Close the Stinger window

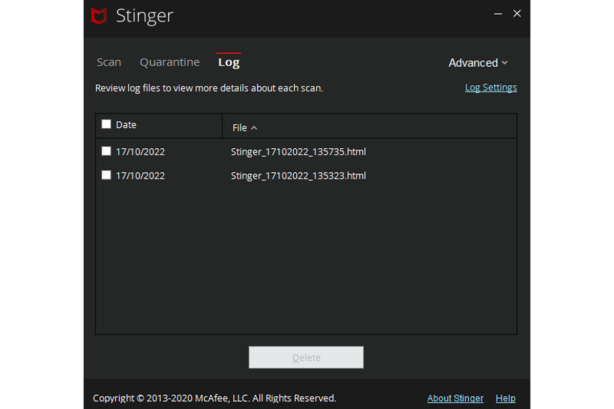[x=517, y=14]
